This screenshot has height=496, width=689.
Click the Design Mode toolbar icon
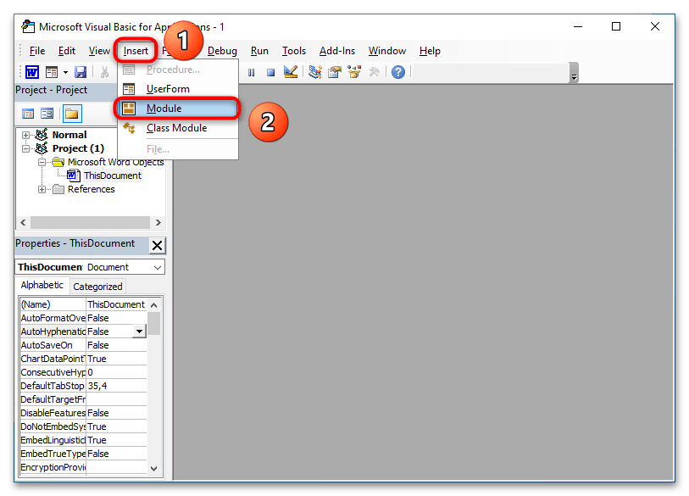pyautogui.click(x=291, y=73)
